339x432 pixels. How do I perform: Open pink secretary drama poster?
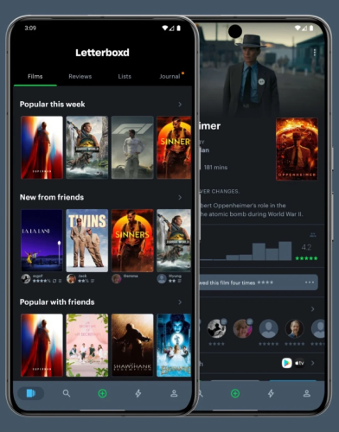pyautogui.click(x=87, y=346)
